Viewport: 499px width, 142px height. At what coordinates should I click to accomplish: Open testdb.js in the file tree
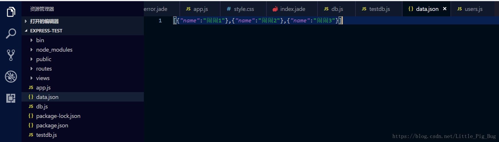(83, 135)
